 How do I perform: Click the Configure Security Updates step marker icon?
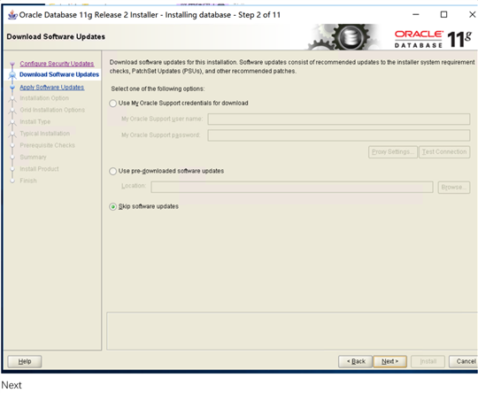pos(12,65)
